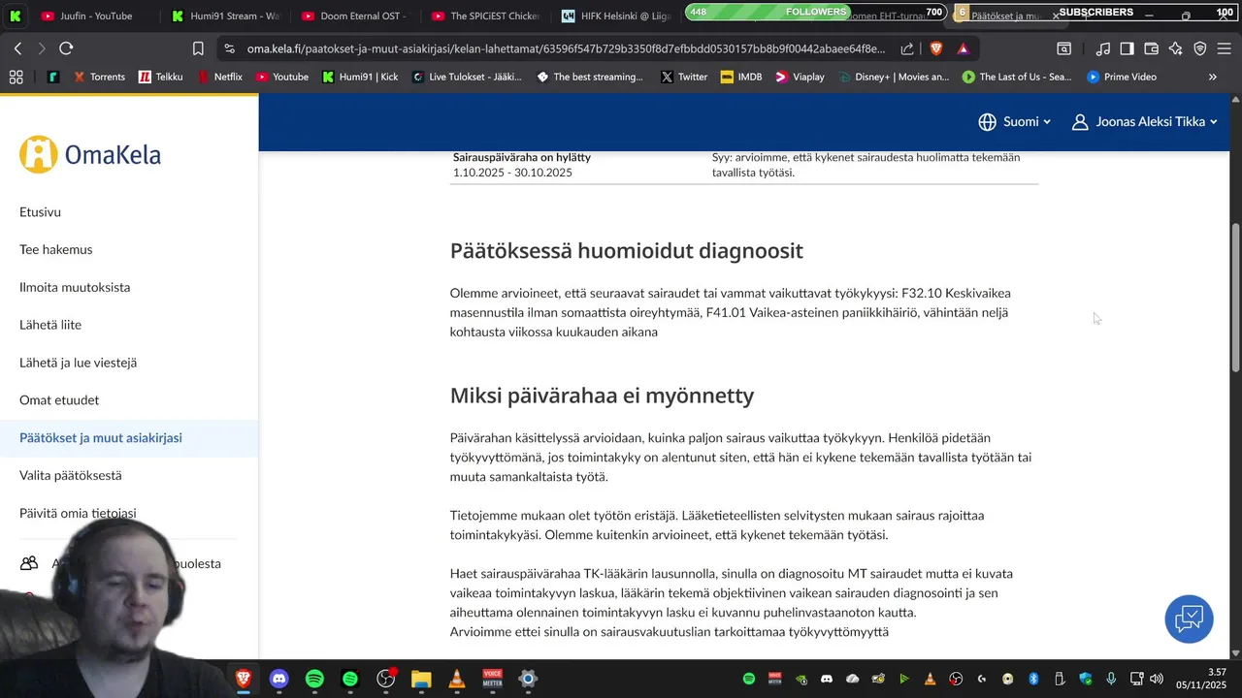Image resolution: width=1242 pixels, height=698 pixels.
Task: Click the address bar URL field
Action: coord(565,48)
